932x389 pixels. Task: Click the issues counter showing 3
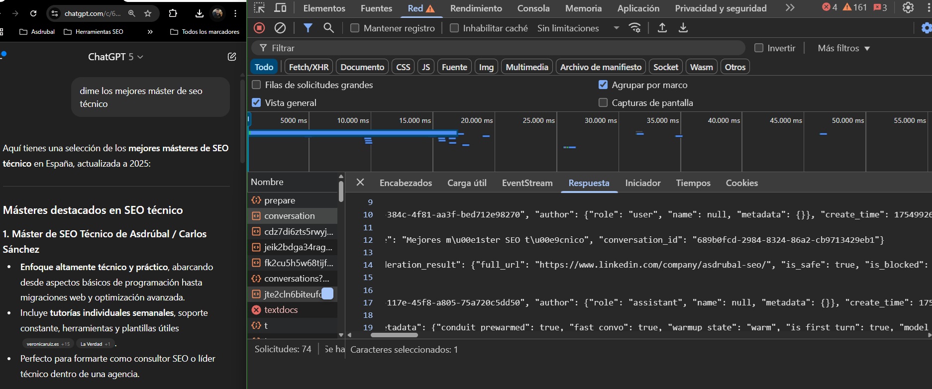pos(880,7)
